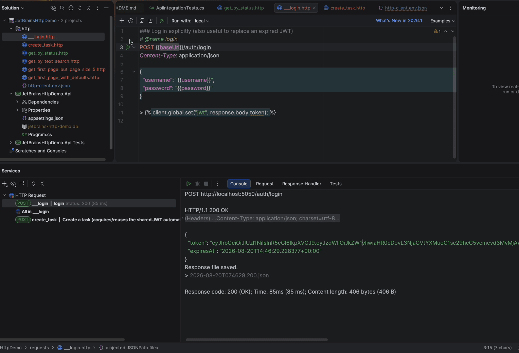
Task: Run all requests in file
Action: (x=162, y=21)
